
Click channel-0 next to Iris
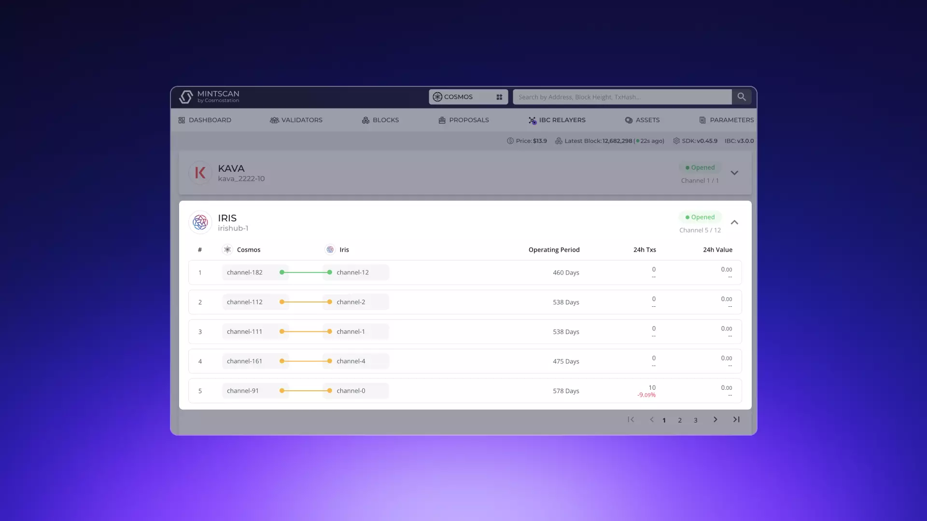coord(351,391)
